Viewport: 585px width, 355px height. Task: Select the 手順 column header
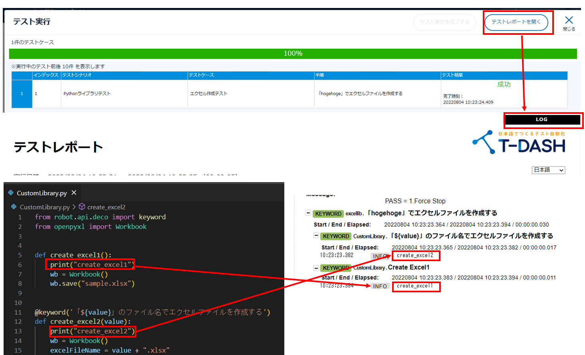[x=377, y=75]
